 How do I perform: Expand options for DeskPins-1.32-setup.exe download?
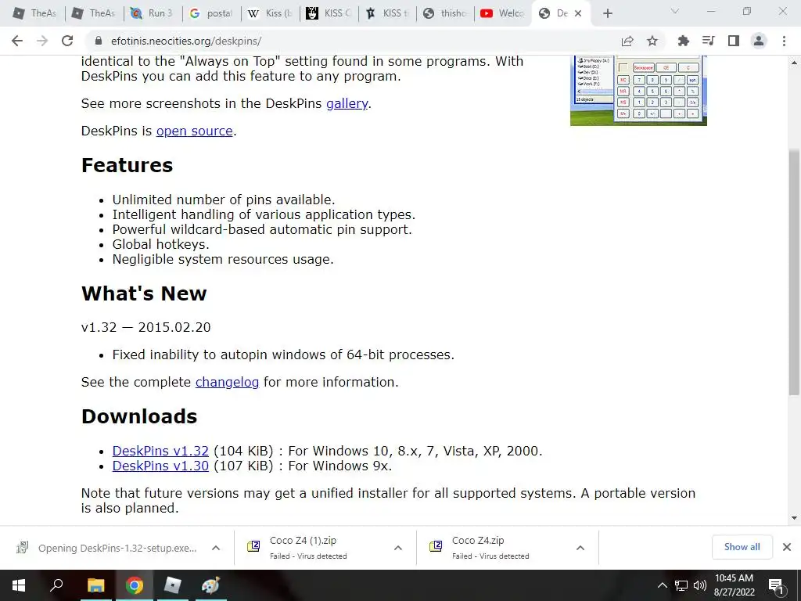[x=216, y=548]
